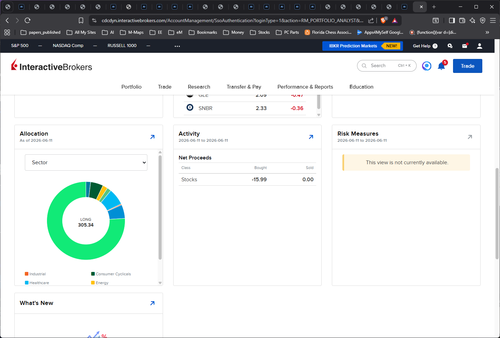Viewport: 500px width, 338px height.
Task: Open the What's New arrow icon
Action: pyautogui.click(x=152, y=303)
